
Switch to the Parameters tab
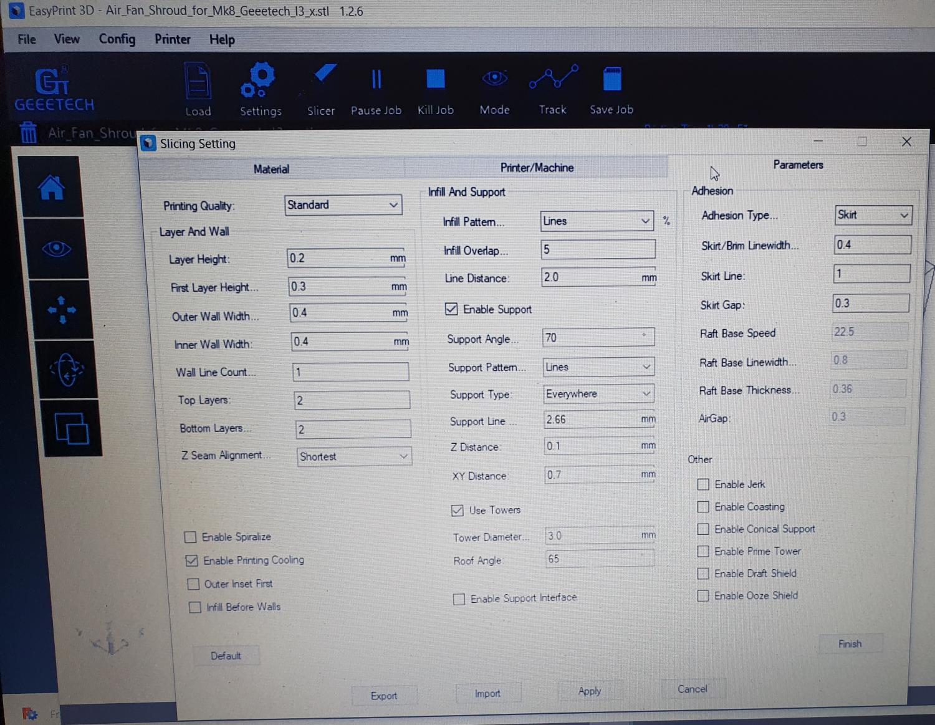798,165
